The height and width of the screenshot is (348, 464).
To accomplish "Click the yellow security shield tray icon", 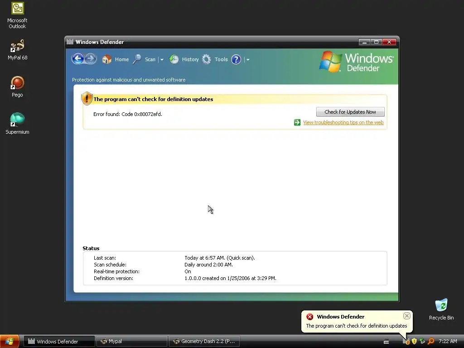I will [415, 341].
